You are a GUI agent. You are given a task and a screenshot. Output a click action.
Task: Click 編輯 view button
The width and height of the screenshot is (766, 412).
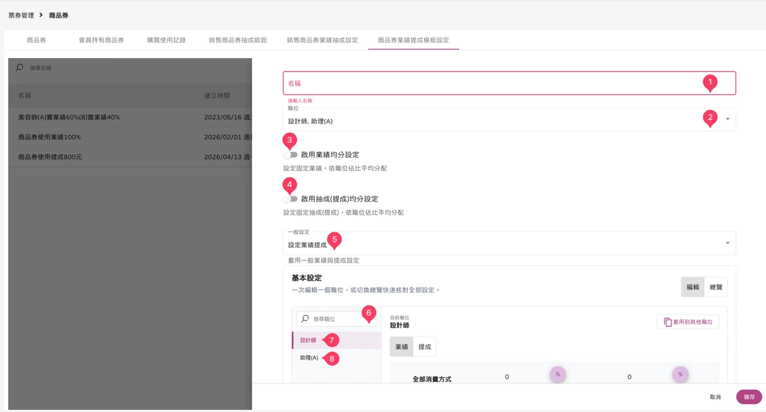(693, 287)
